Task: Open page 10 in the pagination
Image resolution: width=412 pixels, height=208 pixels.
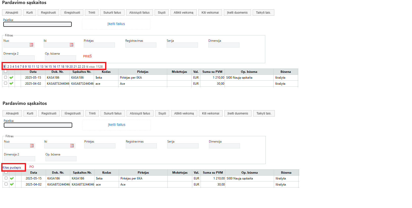Action: (29, 67)
